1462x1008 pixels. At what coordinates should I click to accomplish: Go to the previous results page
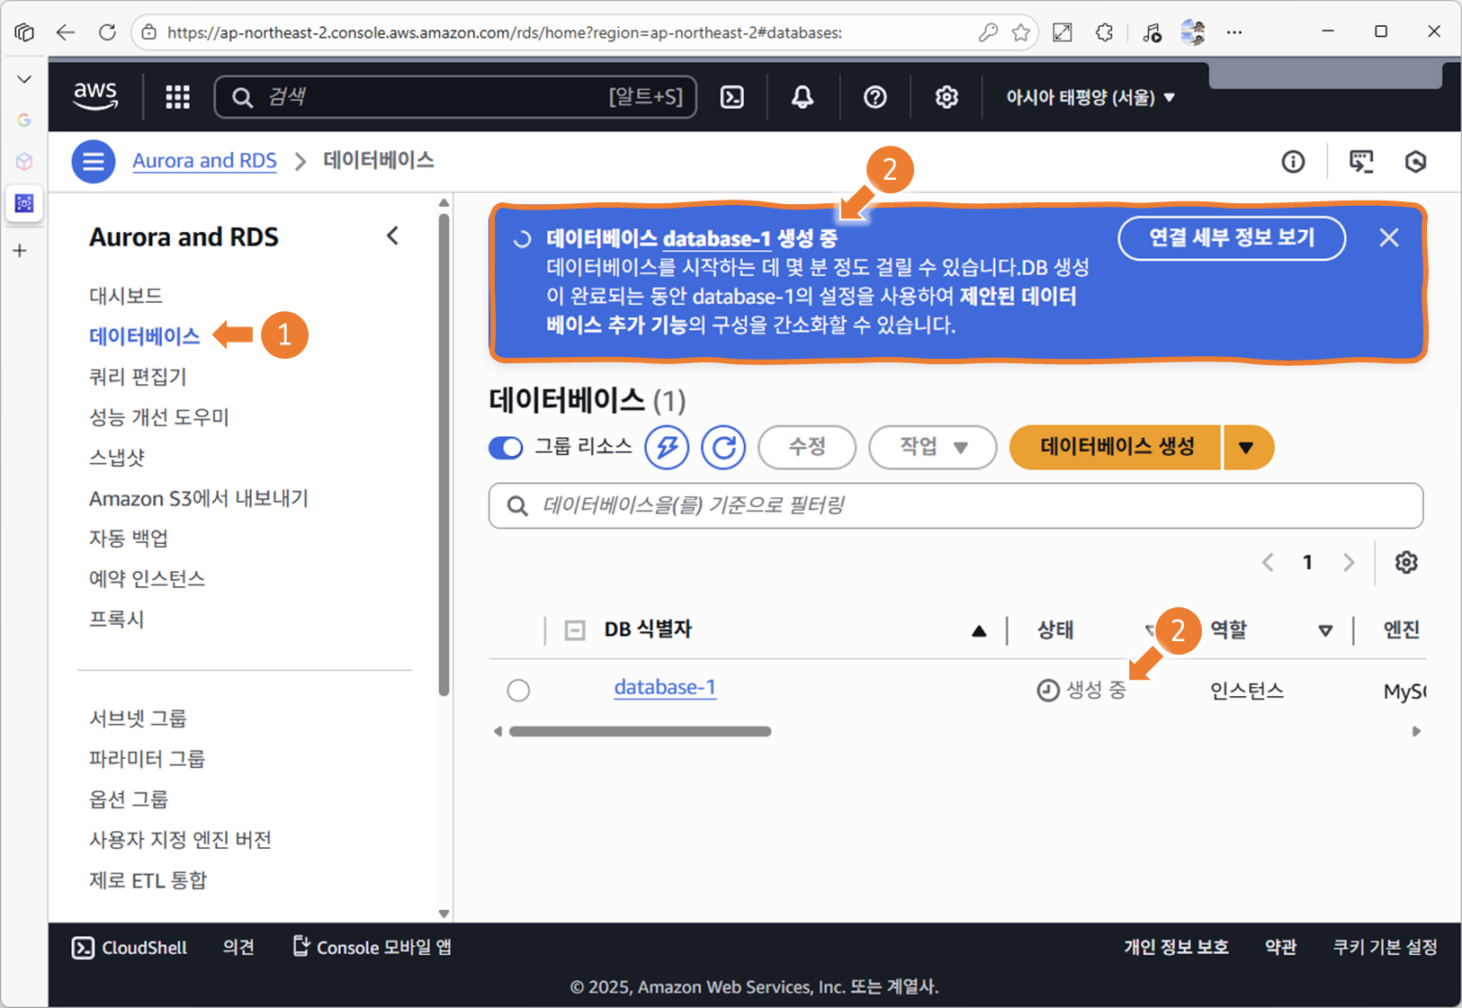[x=1268, y=562]
